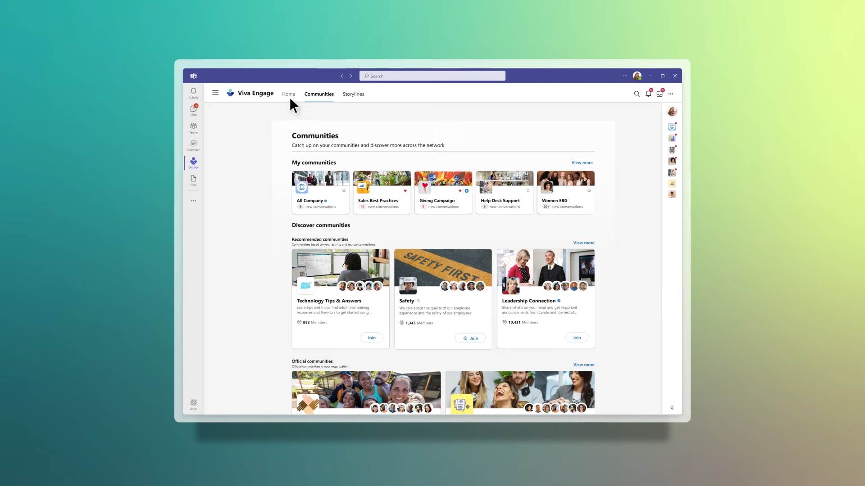Open the Engage inbox icon
The image size is (865, 486).
pos(660,94)
